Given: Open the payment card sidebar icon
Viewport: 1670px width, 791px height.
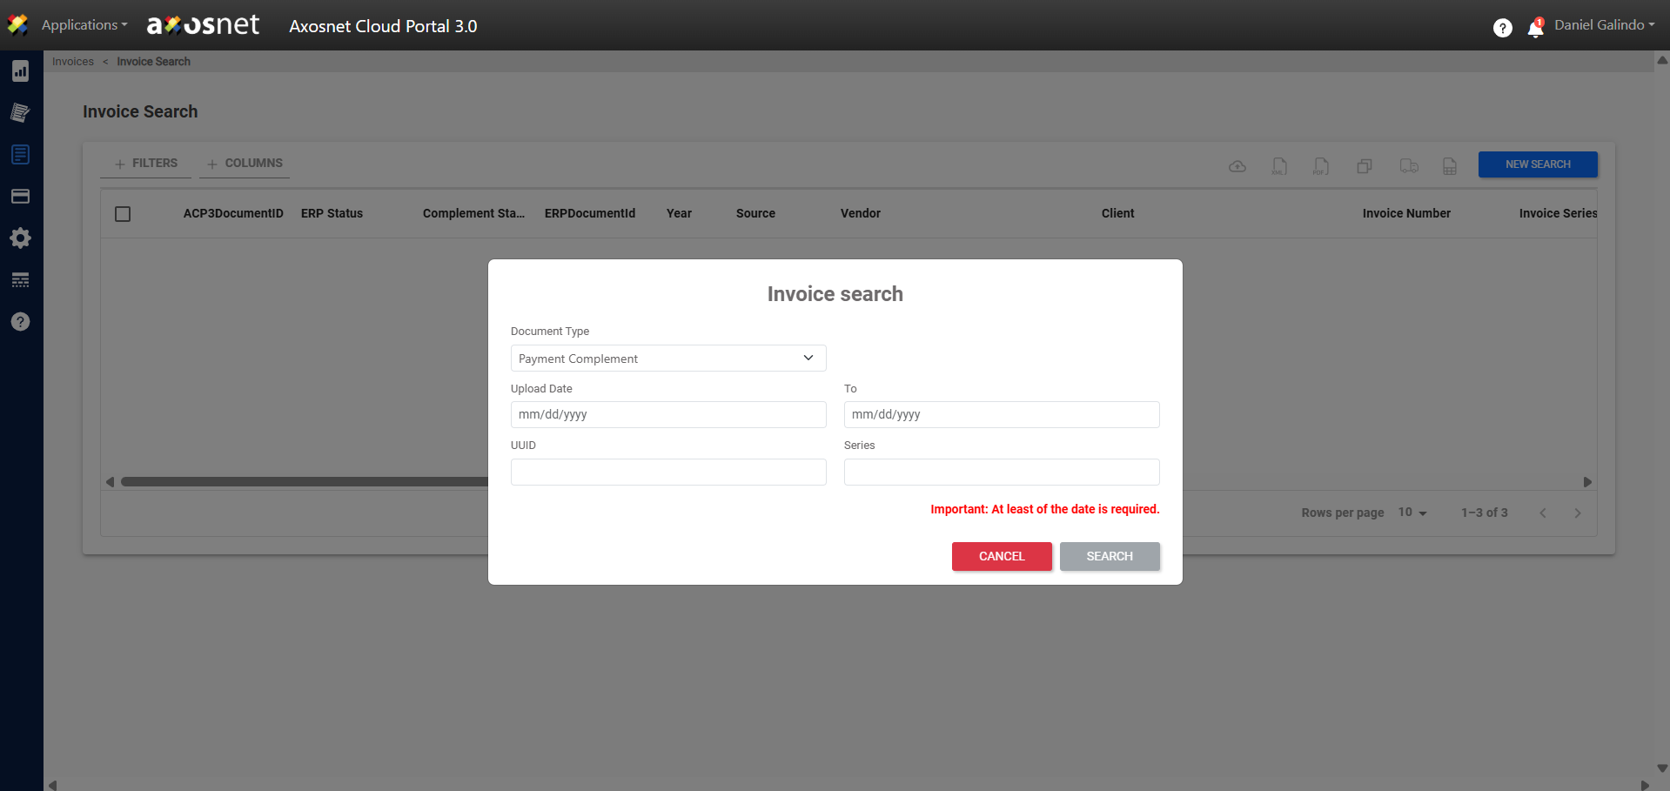Looking at the screenshot, I should pos(21,197).
